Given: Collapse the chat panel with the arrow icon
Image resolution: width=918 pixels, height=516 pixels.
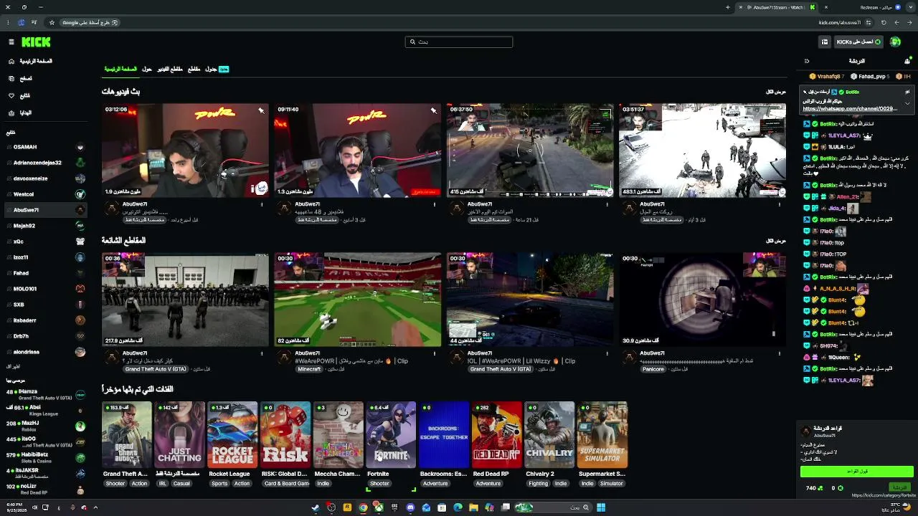Looking at the screenshot, I should (x=807, y=61).
